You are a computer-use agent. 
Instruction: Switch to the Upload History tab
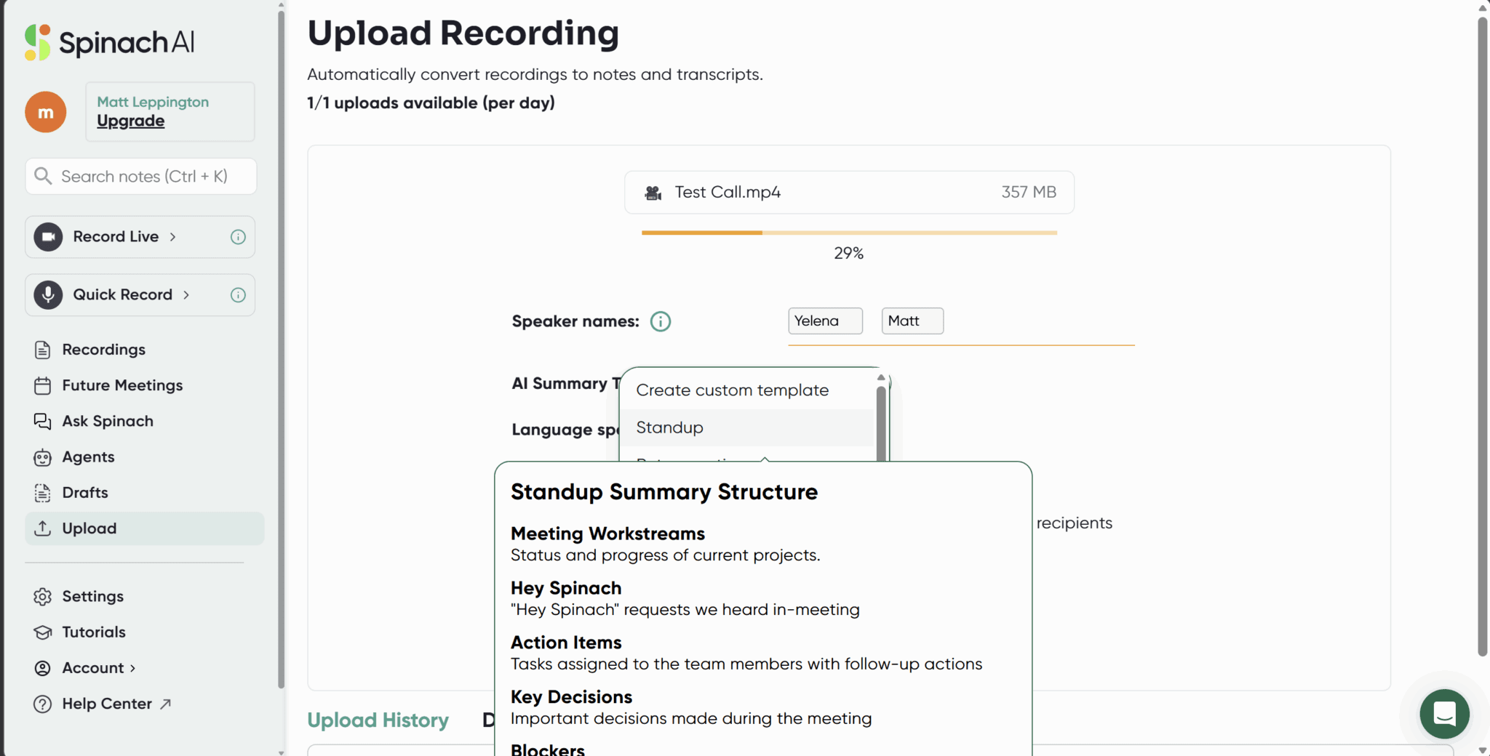pyautogui.click(x=378, y=720)
